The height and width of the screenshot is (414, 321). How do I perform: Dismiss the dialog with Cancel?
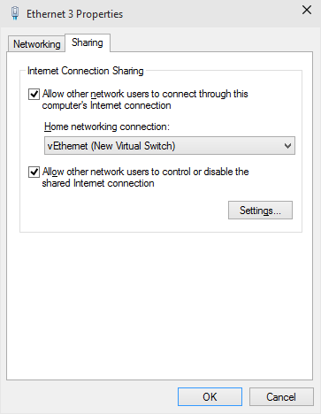tap(281, 397)
